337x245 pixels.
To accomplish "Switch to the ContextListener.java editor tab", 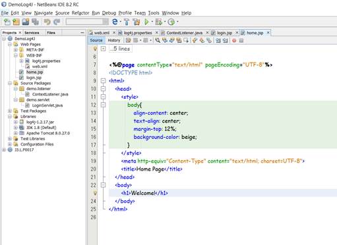I will click(x=184, y=33).
